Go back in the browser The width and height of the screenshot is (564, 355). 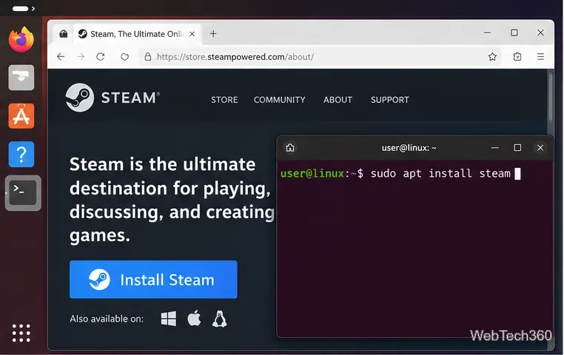click(61, 57)
